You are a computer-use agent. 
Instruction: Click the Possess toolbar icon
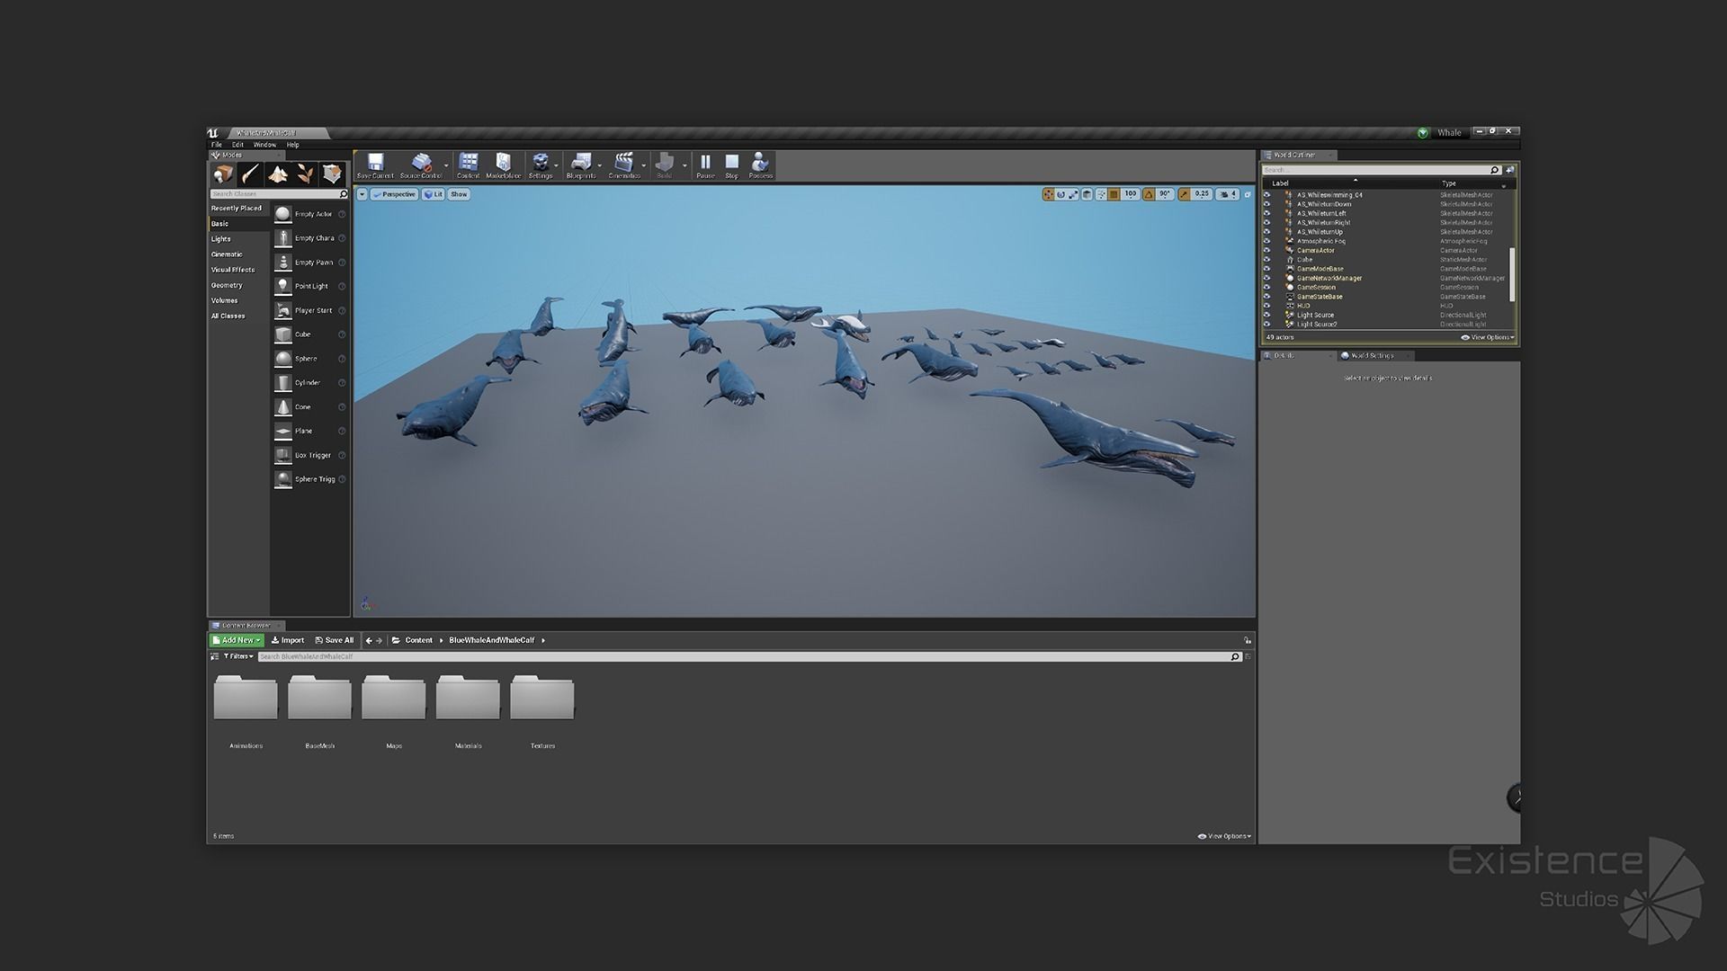[x=760, y=164]
